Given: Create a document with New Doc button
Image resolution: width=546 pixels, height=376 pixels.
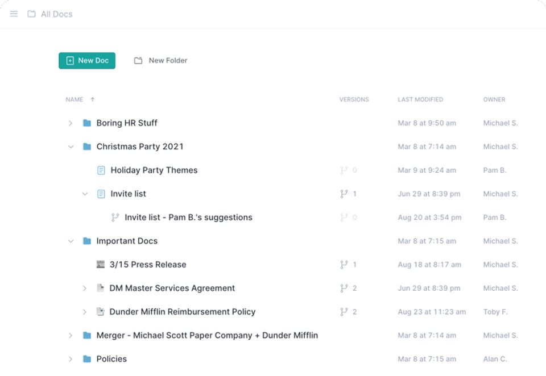Looking at the screenshot, I should click(x=87, y=60).
